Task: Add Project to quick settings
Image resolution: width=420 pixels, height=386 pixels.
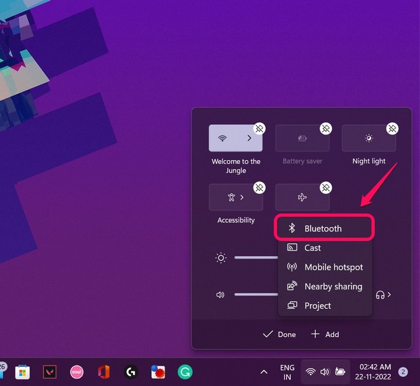Action: click(325, 306)
